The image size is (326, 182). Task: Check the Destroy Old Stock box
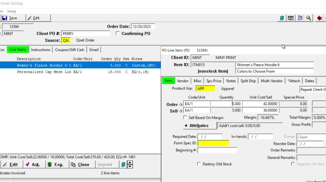tap(199, 164)
